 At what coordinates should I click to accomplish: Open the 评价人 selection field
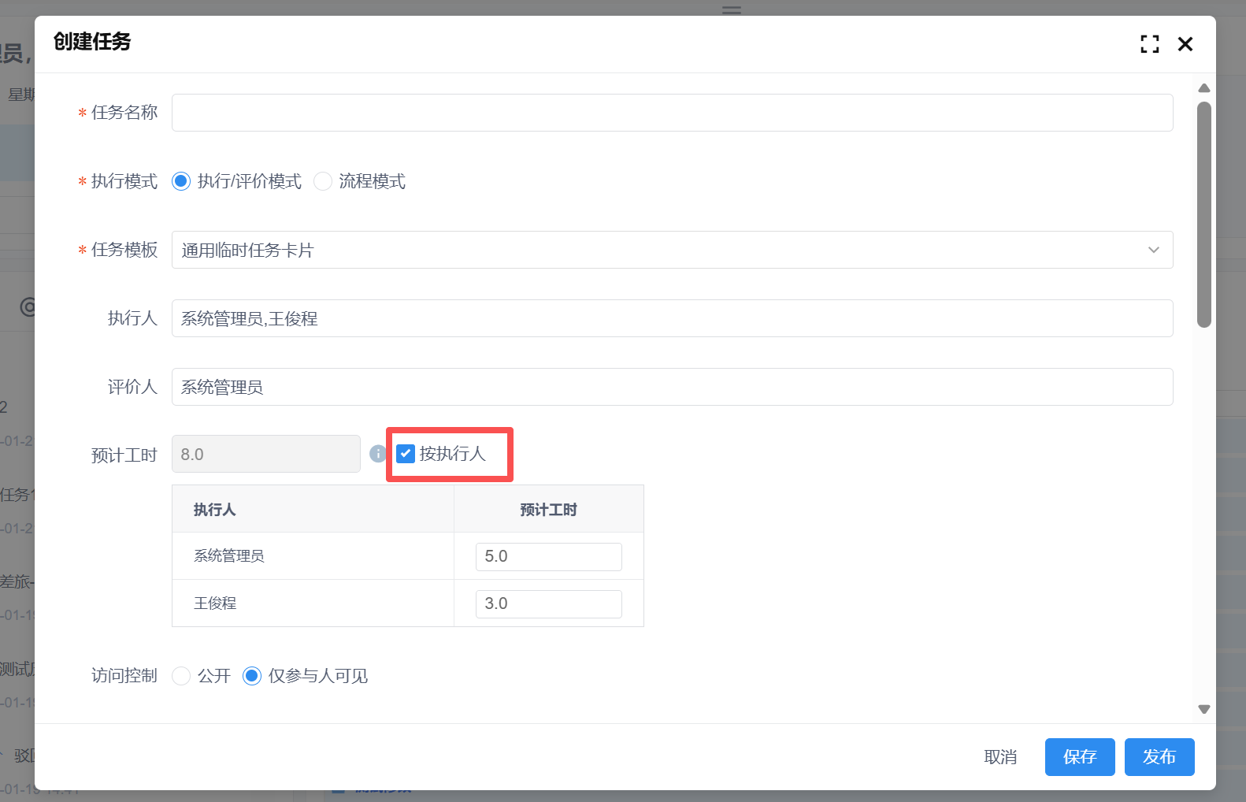click(671, 387)
